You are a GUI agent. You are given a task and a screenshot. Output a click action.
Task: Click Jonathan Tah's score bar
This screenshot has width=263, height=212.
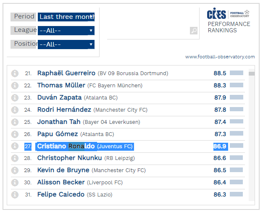coord(237,122)
